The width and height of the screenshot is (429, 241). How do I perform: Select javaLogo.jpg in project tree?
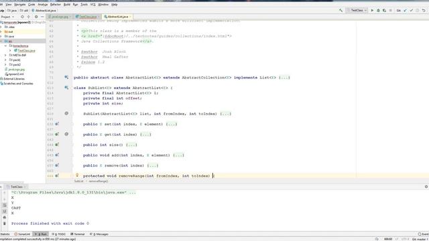pos(15,70)
